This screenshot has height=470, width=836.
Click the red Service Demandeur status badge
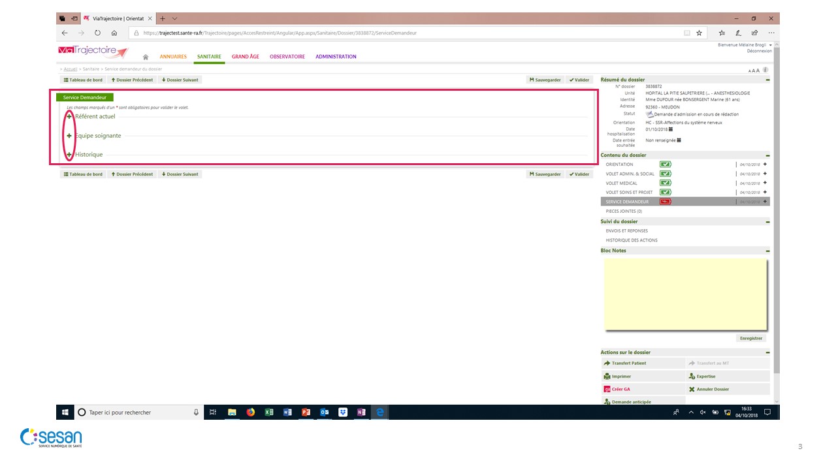[665, 202]
